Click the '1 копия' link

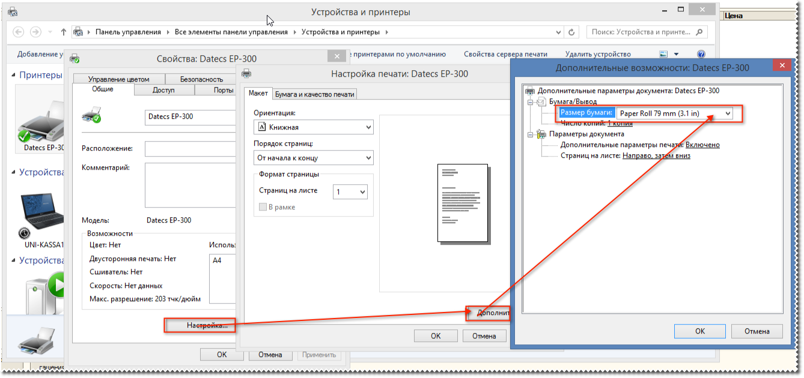pyautogui.click(x=620, y=123)
